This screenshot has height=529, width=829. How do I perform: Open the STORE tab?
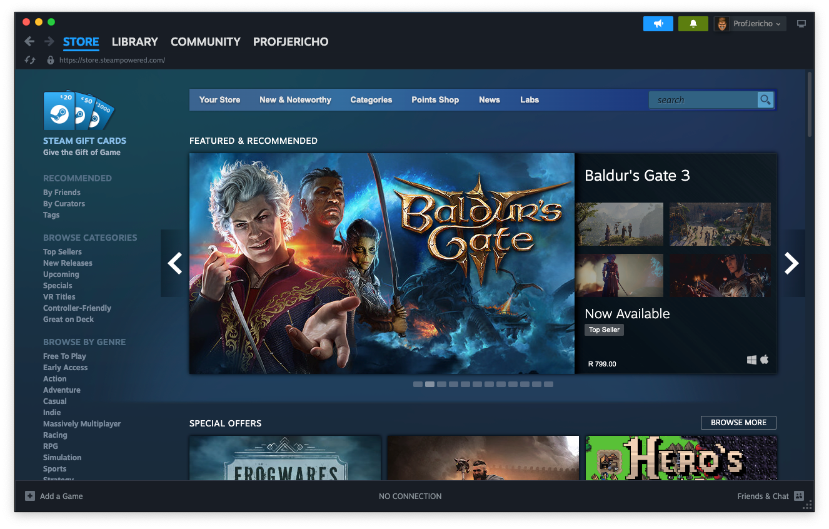pyautogui.click(x=81, y=42)
